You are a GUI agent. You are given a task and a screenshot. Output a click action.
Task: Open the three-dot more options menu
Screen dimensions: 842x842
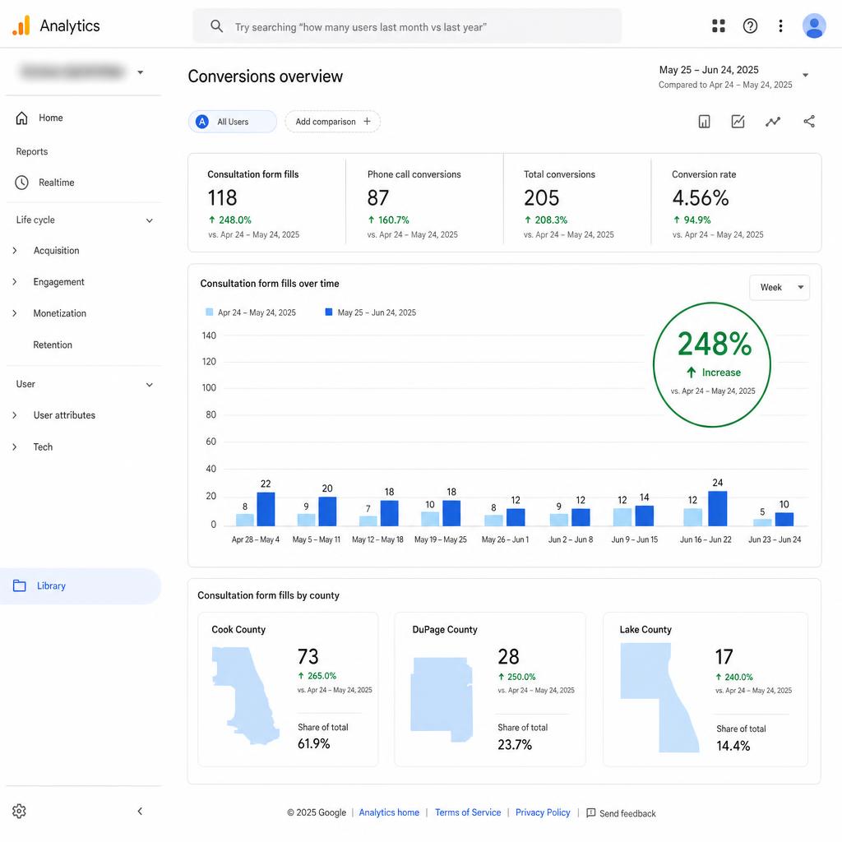pyautogui.click(x=780, y=25)
